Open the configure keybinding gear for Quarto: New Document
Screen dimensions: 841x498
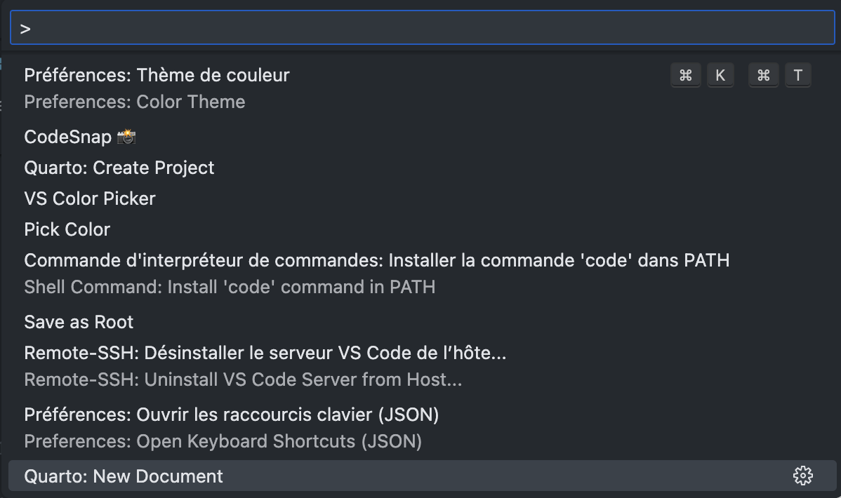(x=801, y=476)
